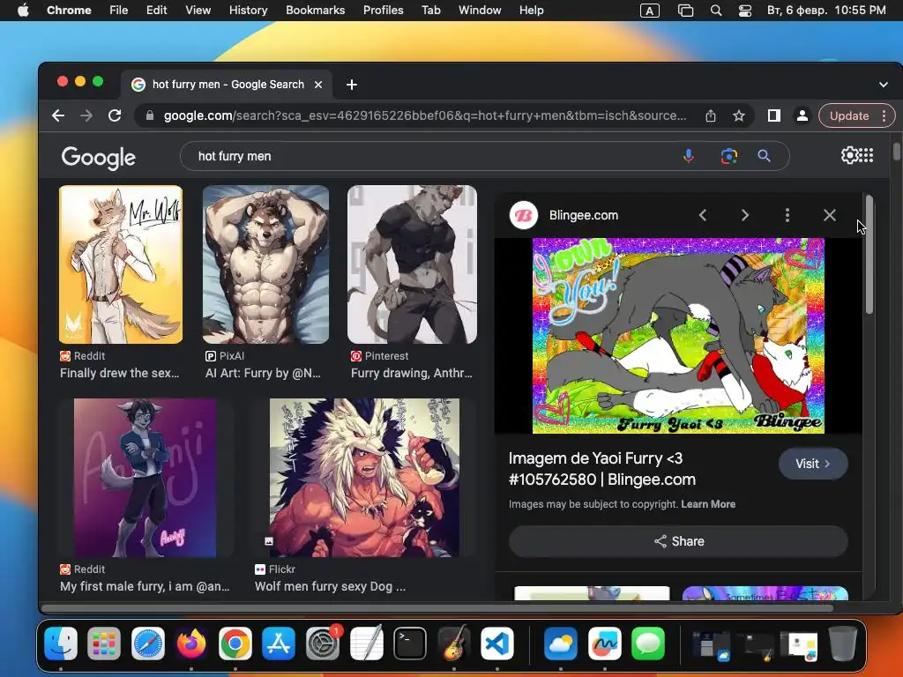
Task: Open the Apple menu
Action: (x=23, y=11)
